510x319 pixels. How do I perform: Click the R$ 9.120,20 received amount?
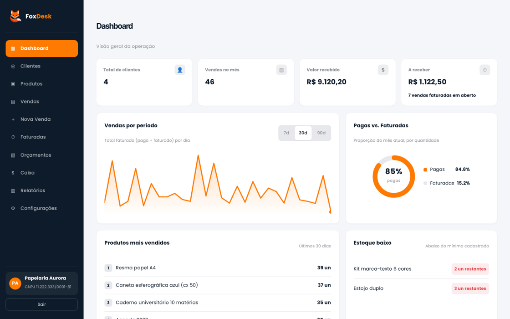326,82
